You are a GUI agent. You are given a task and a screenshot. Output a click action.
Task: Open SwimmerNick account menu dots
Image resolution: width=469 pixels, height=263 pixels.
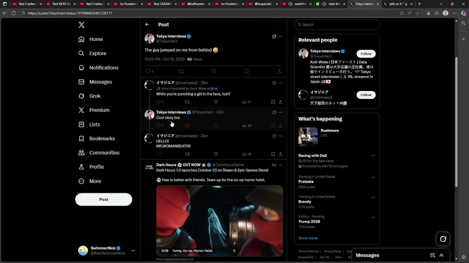133,251
